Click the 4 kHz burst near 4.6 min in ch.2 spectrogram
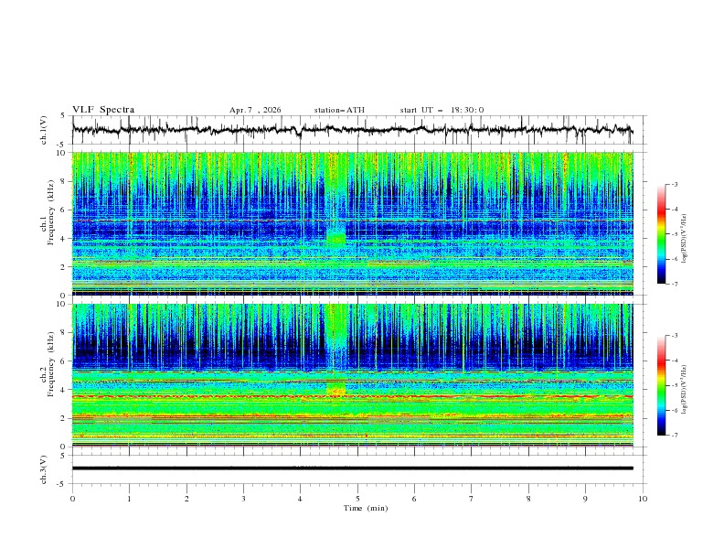The image size is (724, 560). click(x=335, y=389)
